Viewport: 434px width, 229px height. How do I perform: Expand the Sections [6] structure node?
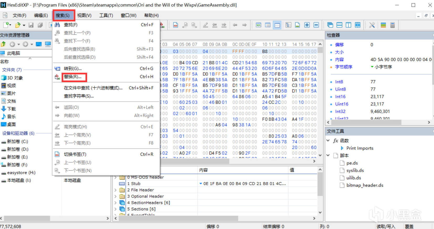click(115, 209)
